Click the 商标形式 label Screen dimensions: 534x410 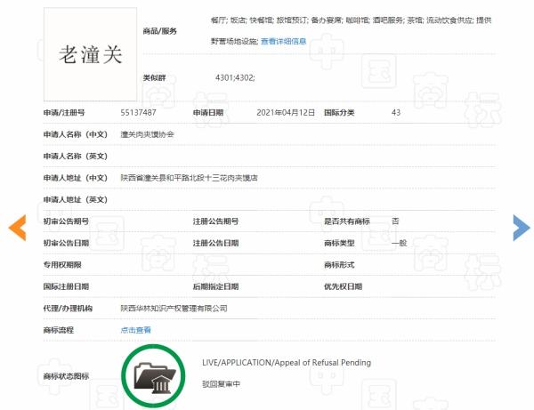(x=339, y=265)
